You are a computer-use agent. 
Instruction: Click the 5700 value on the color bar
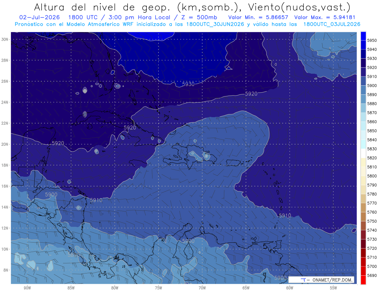(372, 266)
